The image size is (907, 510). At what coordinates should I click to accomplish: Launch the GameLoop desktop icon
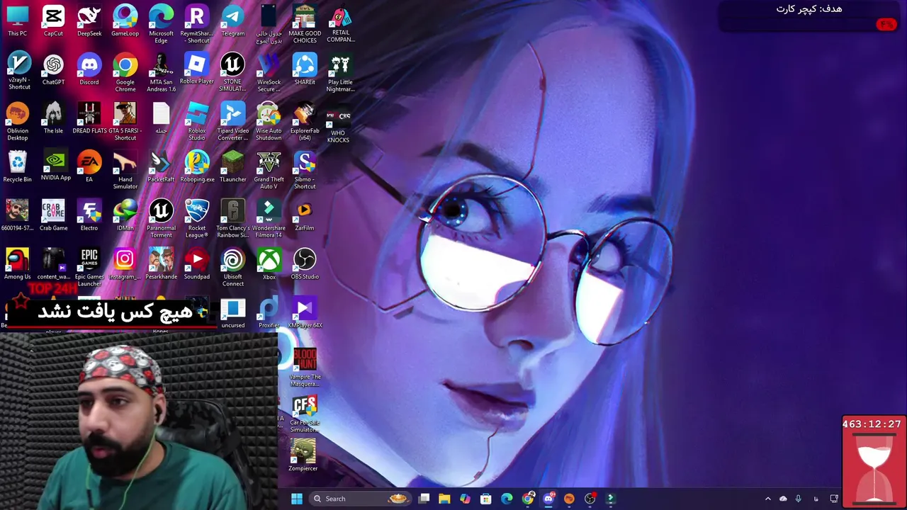pos(125,21)
